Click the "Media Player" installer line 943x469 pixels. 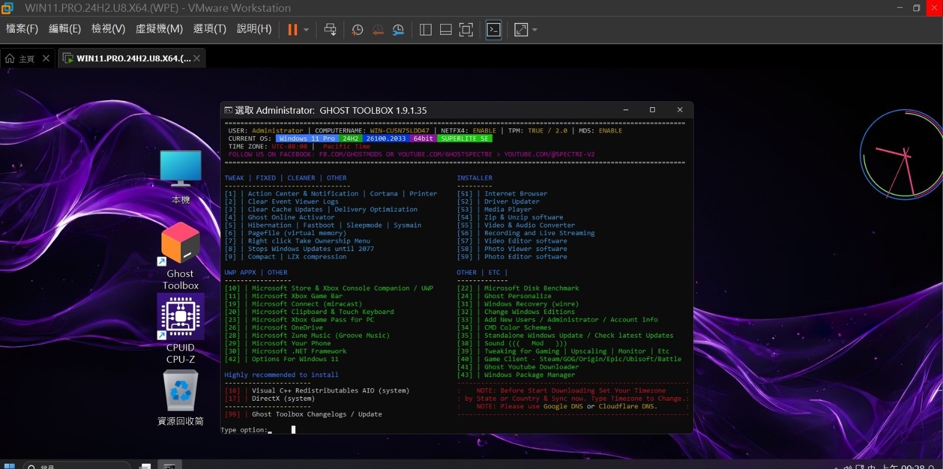pos(508,209)
